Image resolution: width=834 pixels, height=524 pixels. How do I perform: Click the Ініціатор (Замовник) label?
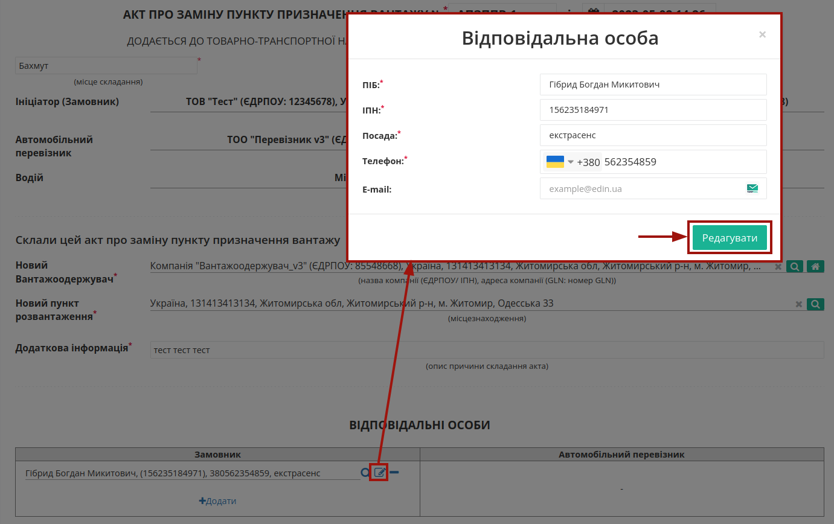[x=67, y=101]
